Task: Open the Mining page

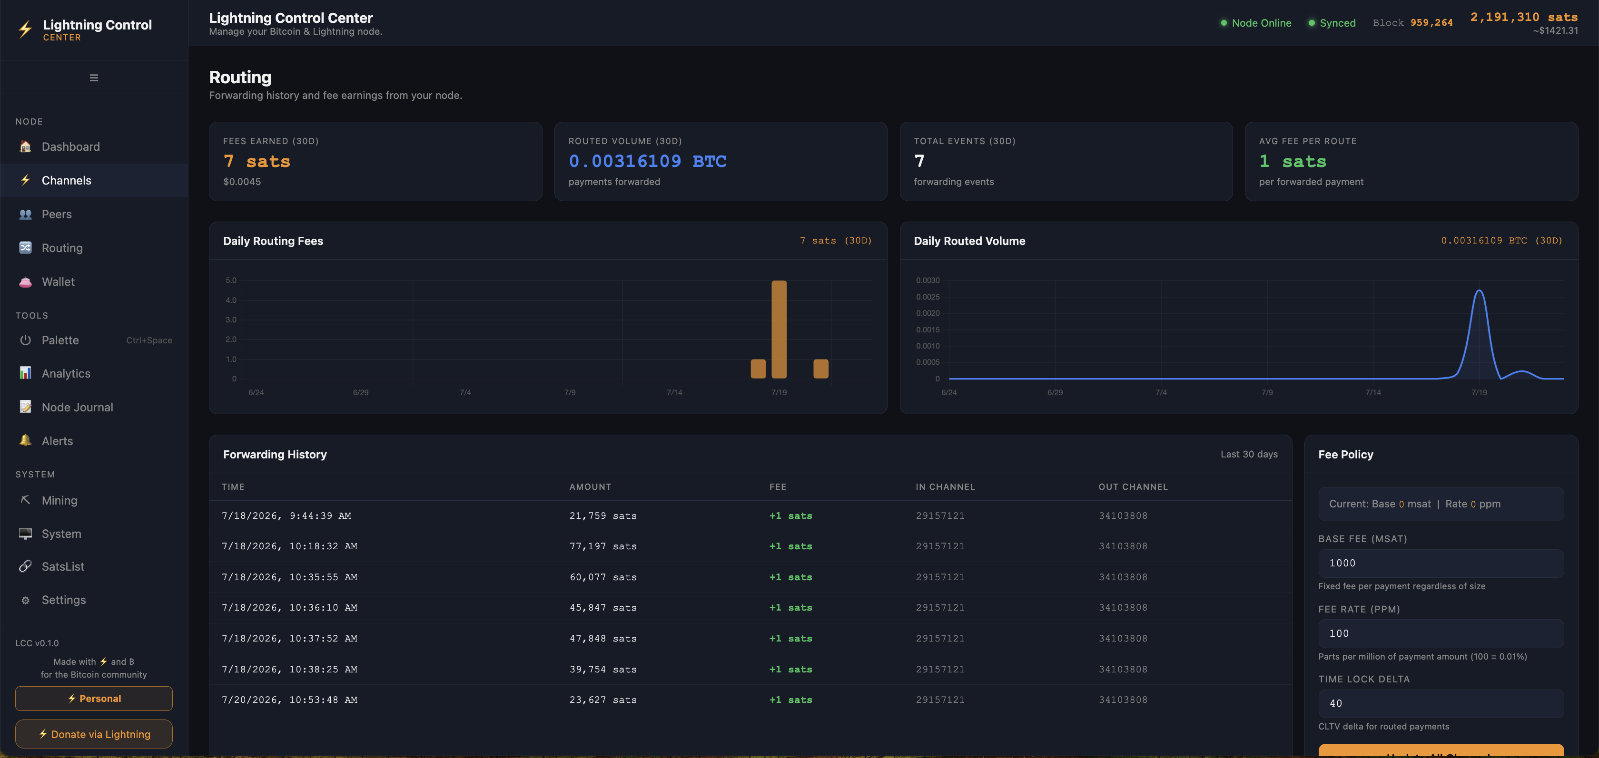Action: pyautogui.click(x=94, y=500)
